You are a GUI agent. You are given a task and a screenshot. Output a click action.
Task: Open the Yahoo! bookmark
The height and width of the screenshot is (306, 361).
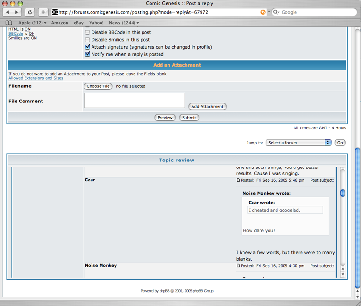point(96,23)
